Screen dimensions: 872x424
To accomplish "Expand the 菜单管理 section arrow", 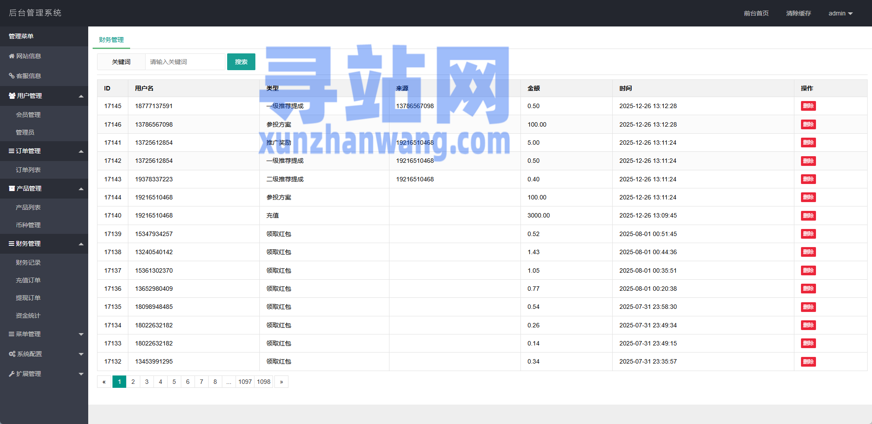I will click(x=81, y=334).
